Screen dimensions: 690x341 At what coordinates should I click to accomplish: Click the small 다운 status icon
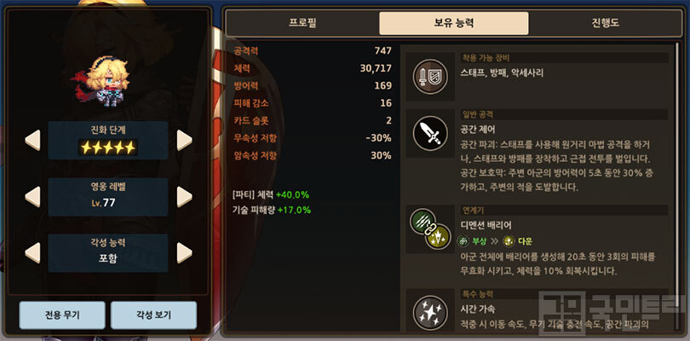tap(509, 241)
